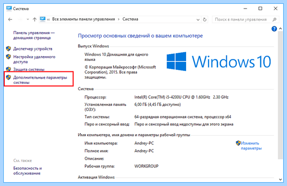Click 'Windows 10 Домашняя для одного языка' text

[x=116, y=57]
